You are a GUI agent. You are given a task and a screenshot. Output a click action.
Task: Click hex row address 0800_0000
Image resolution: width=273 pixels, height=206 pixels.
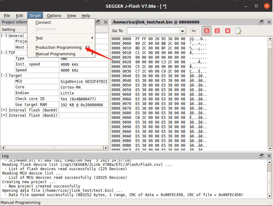click(x=122, y=39)
